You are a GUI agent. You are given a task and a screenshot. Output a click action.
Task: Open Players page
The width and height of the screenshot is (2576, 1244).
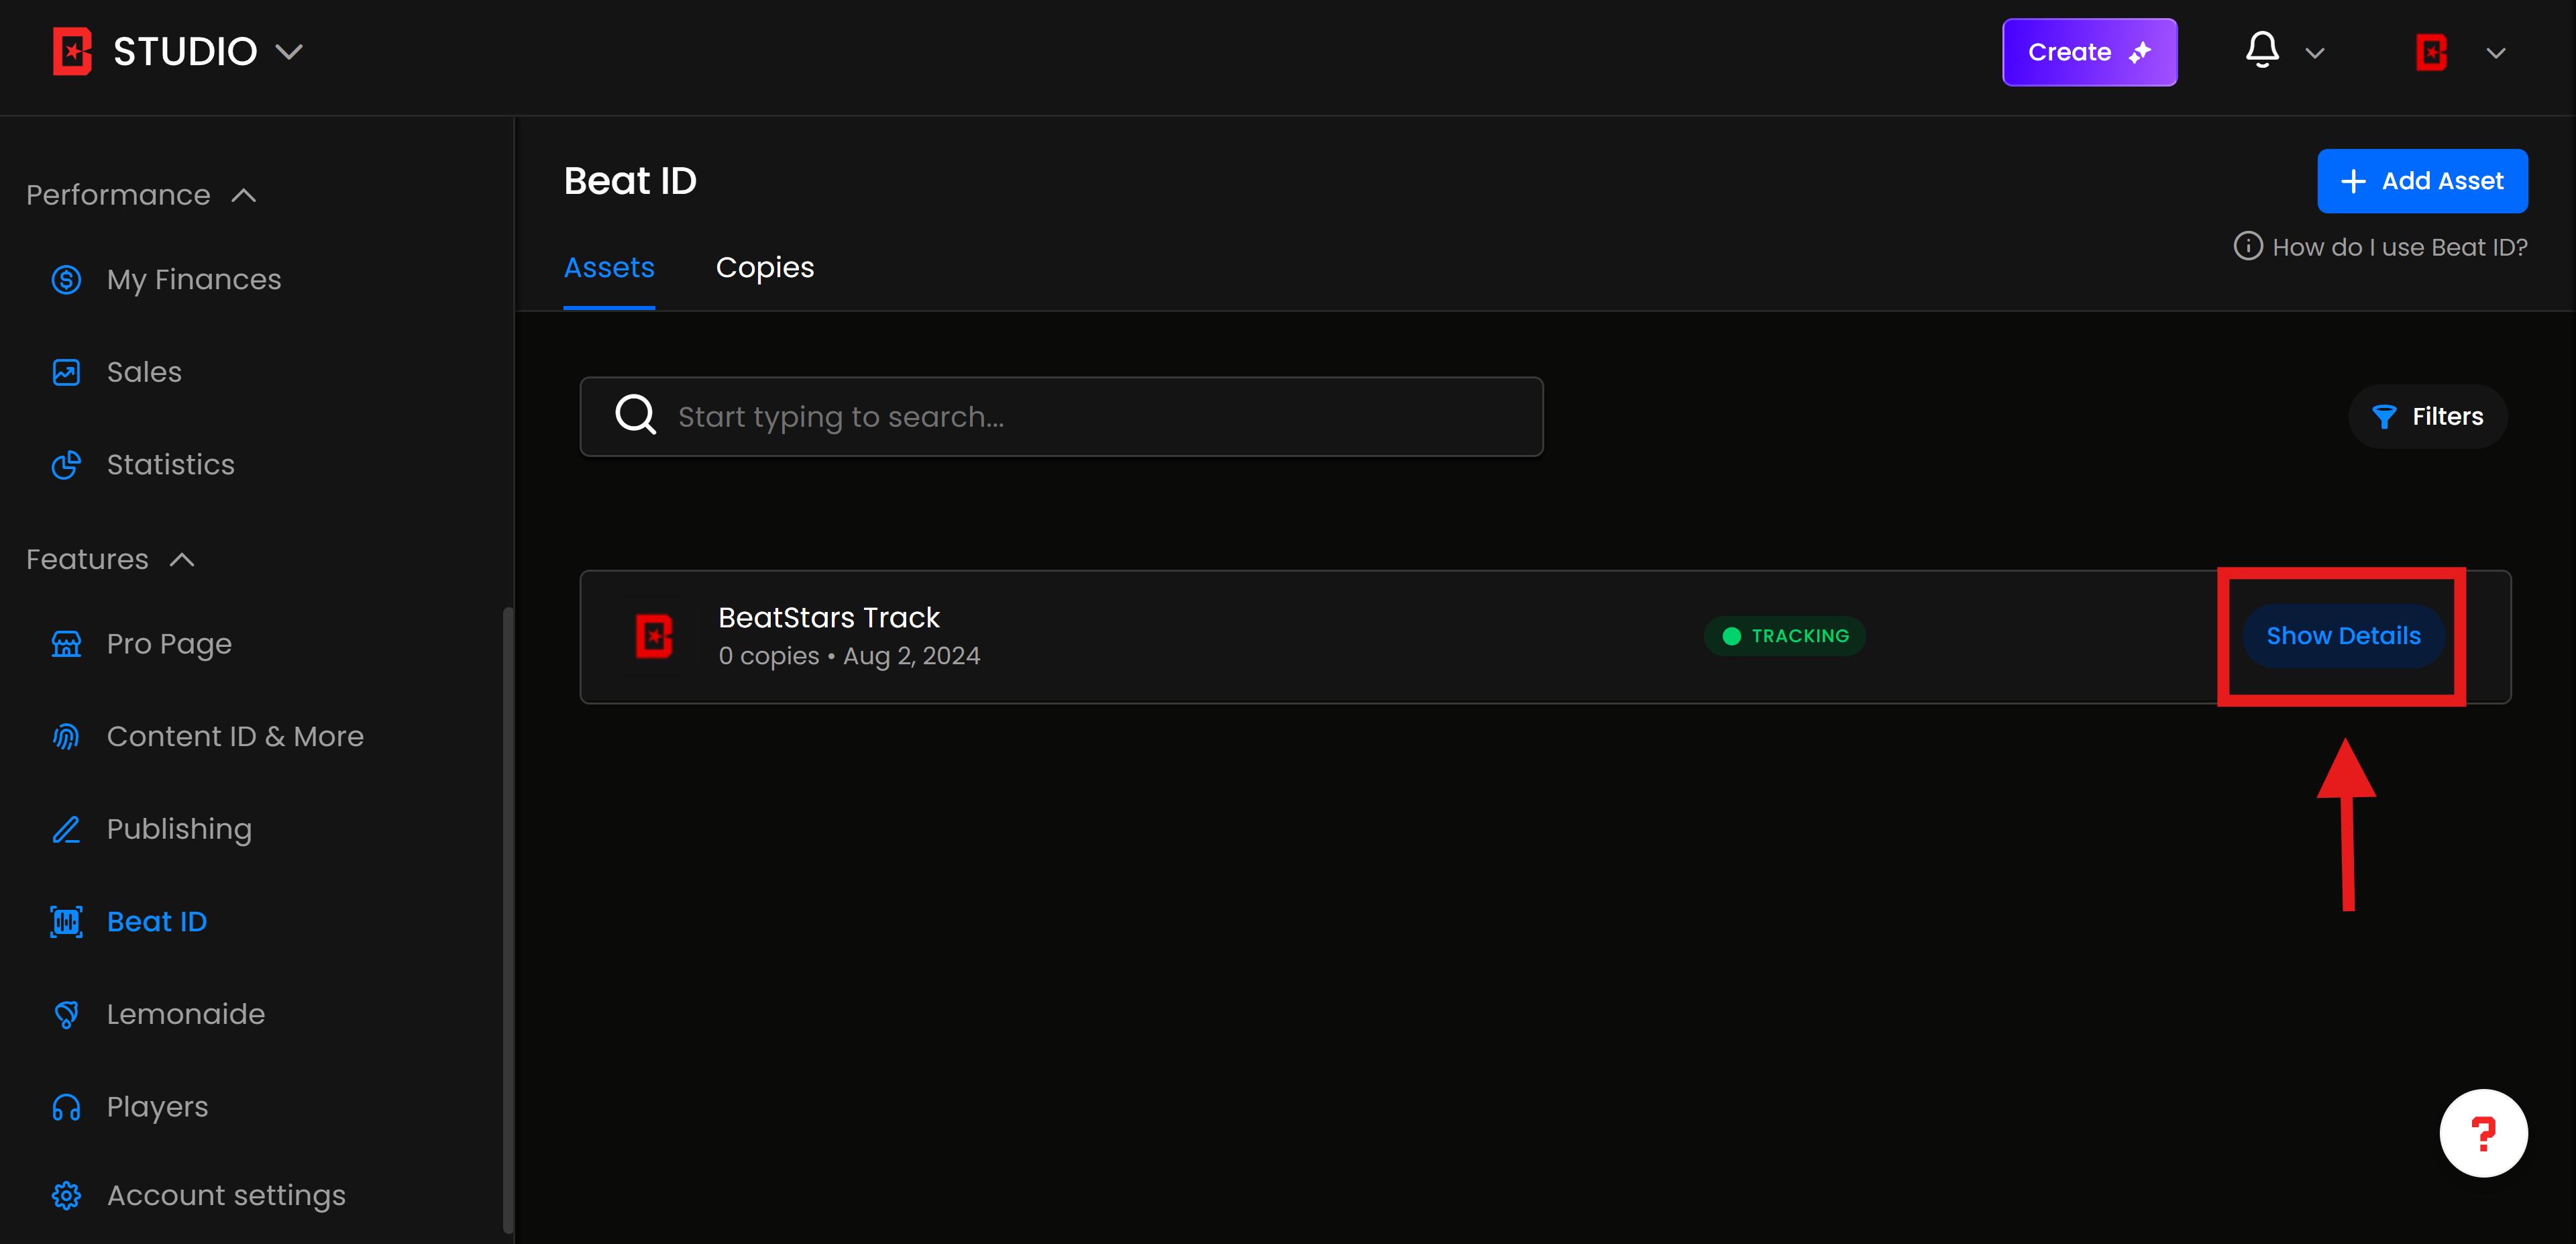click(x=158, y=1107)
